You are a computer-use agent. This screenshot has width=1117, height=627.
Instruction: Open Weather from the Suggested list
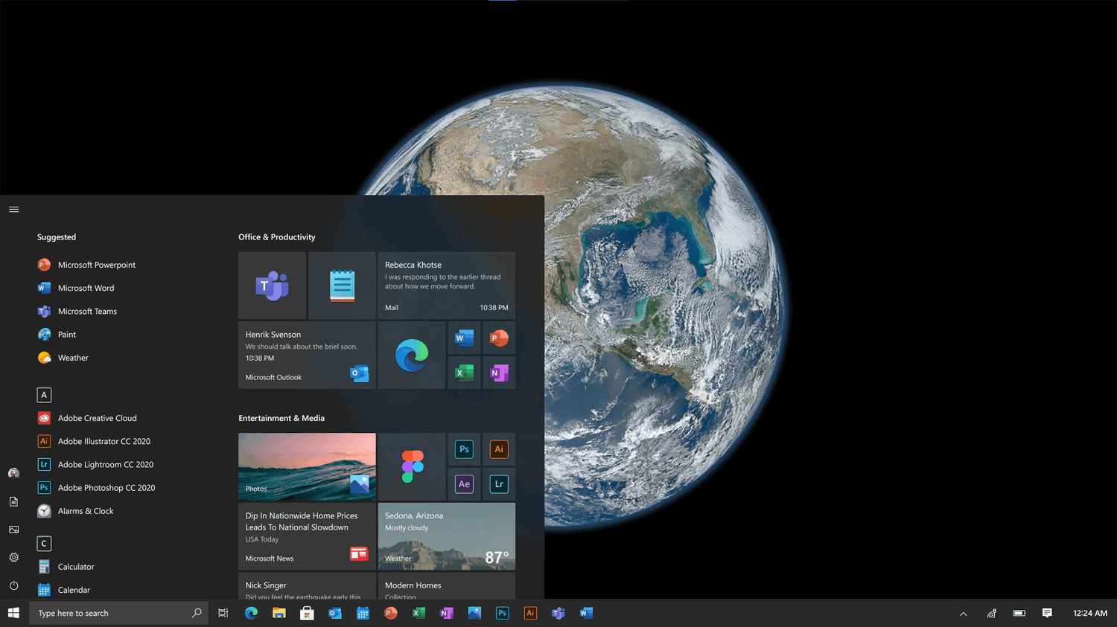[x=63, y=358]
